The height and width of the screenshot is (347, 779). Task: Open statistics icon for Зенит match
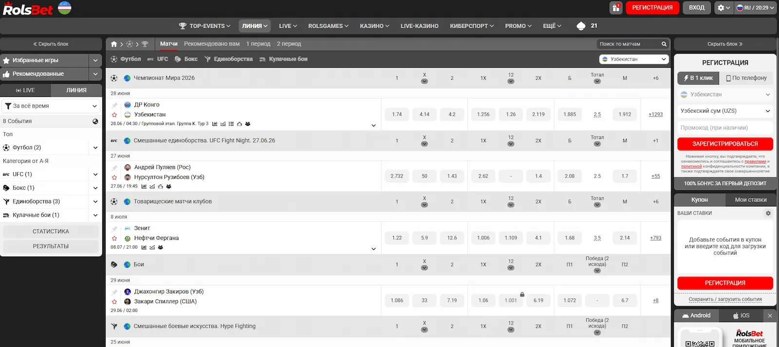coord(144,247)
